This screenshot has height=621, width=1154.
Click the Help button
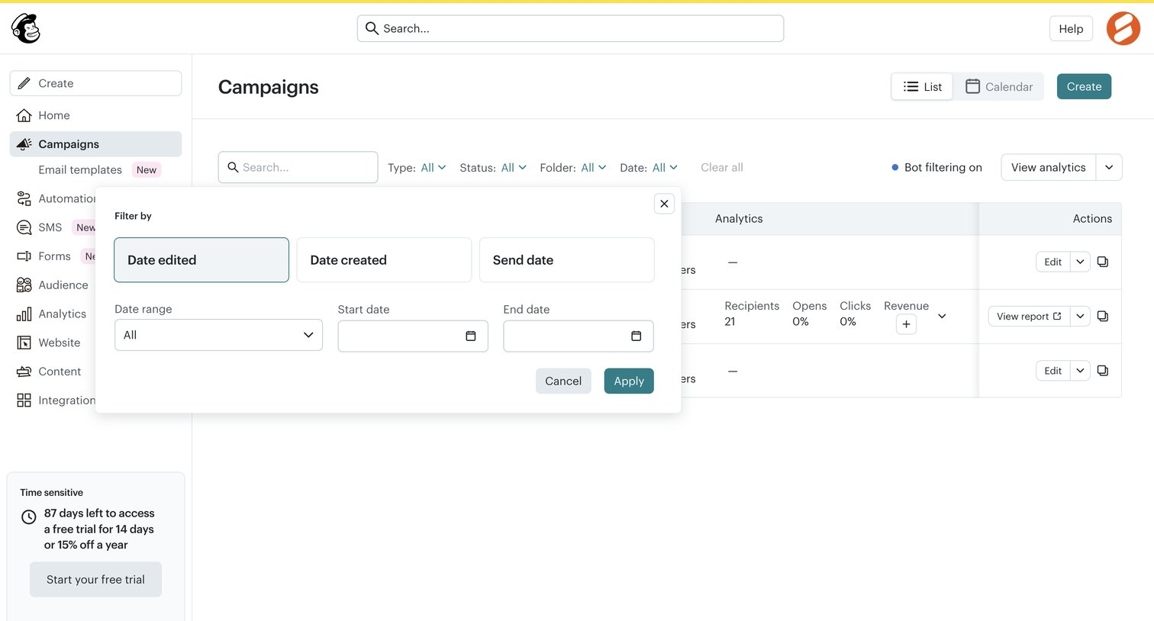pyautogui.click(x=1071, y=28)
